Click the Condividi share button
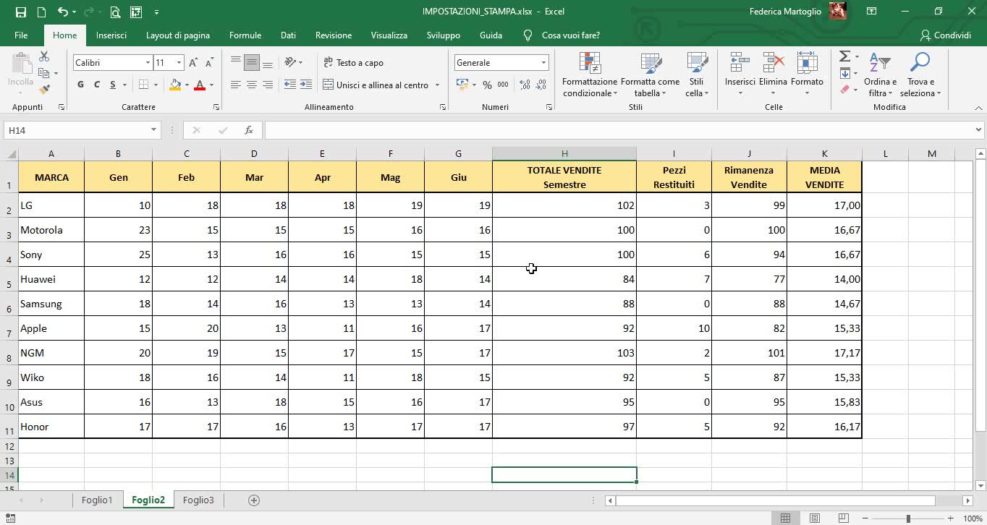This screenshot has height=525, width=987. pos(945,35)
